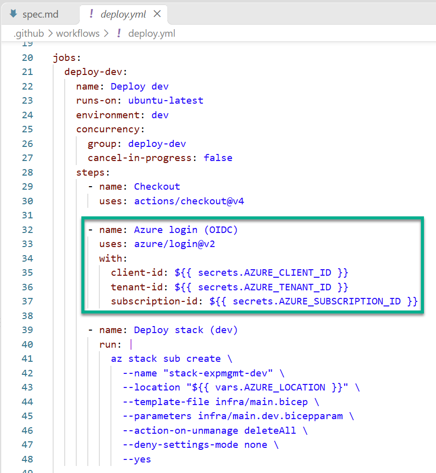Expand the chevron after workflows breadcrumb
The image size is (436, 473).
106,34
